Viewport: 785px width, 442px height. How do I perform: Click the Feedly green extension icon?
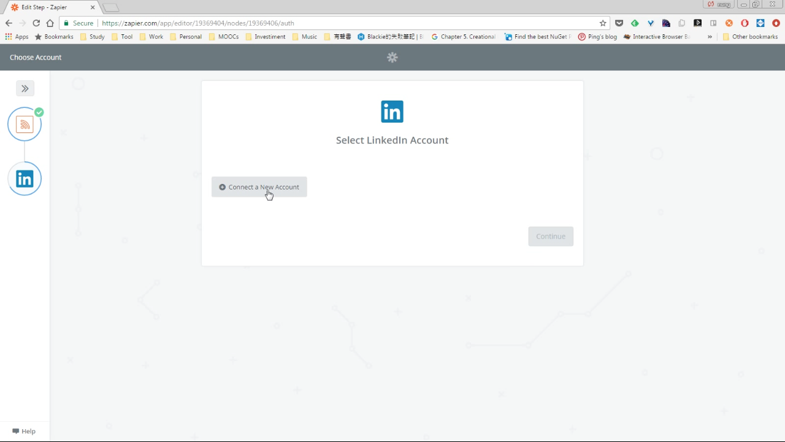[635, 23]
